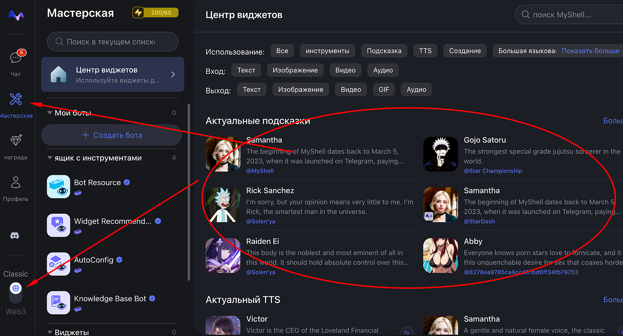Click the Widget Recommend... list item name
623x336 pixels.
tap(113, 221)
